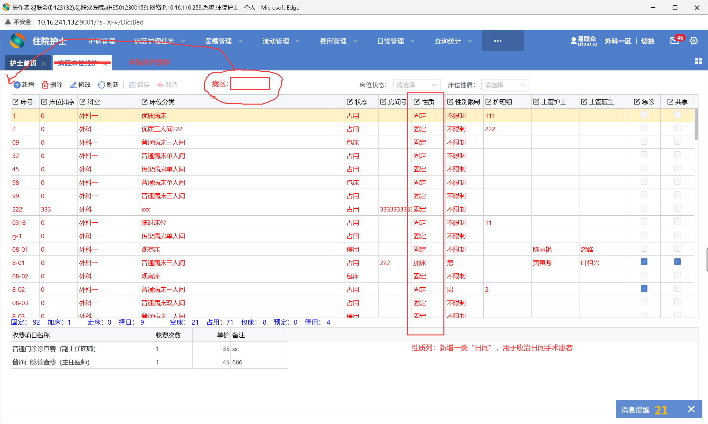Open the mail notifications icon
The height and width of the screenshot is (424, 708).
coord(674,41)
